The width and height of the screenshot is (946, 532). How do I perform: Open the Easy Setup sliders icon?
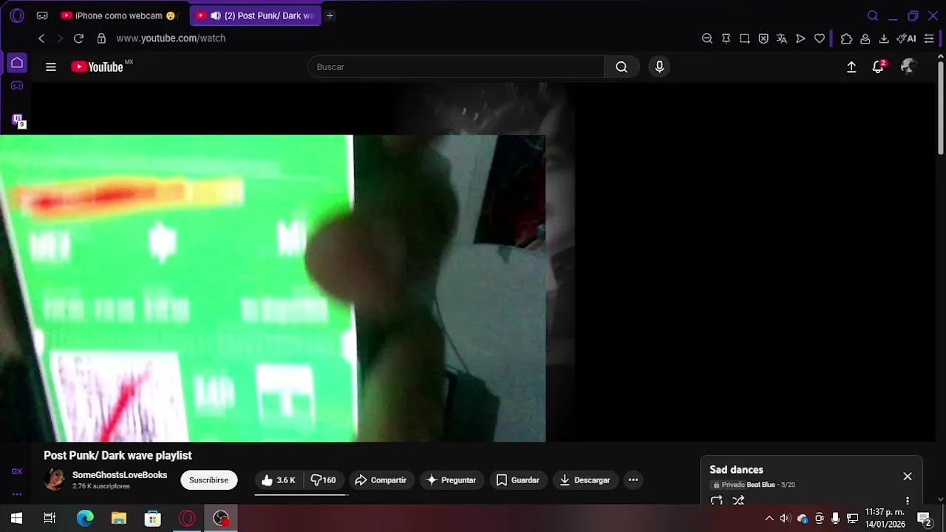point(929,38)
